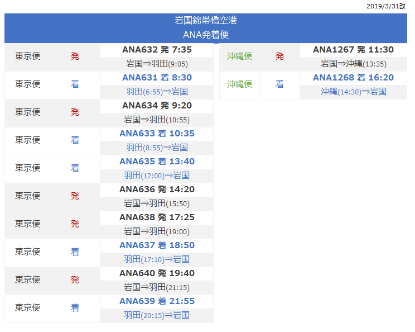
Task: Open the ANA633 arrival 10:35 flight
Action: click(156, 134)
